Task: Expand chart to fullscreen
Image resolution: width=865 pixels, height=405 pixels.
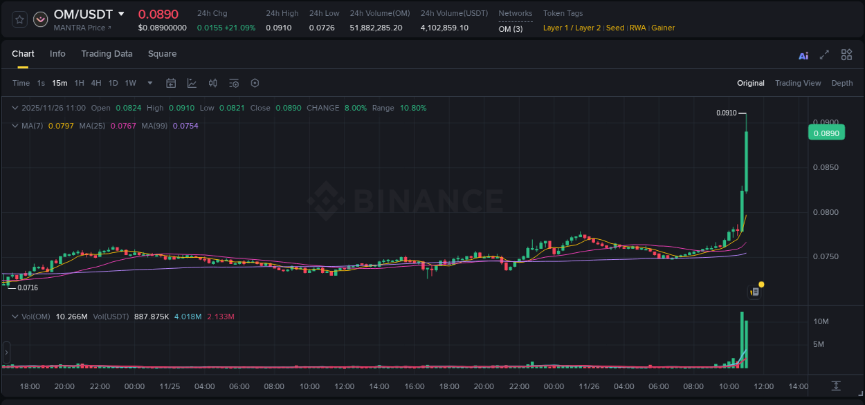Action: 825,55
